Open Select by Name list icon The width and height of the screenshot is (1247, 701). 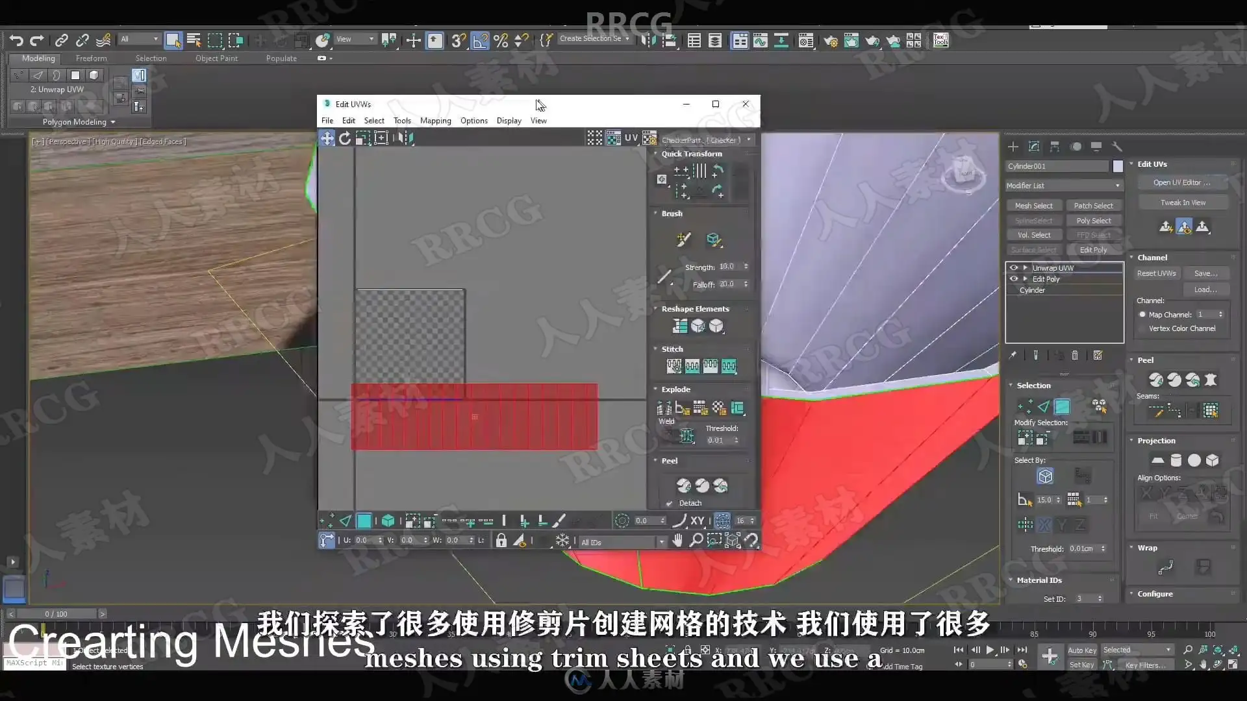(x=194, y=40)
